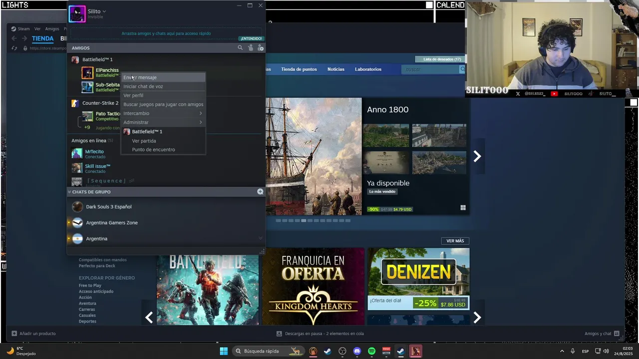Click the Silito profile avatar
The width and height of the screenshot is (639, 359).
coord(77,14)
